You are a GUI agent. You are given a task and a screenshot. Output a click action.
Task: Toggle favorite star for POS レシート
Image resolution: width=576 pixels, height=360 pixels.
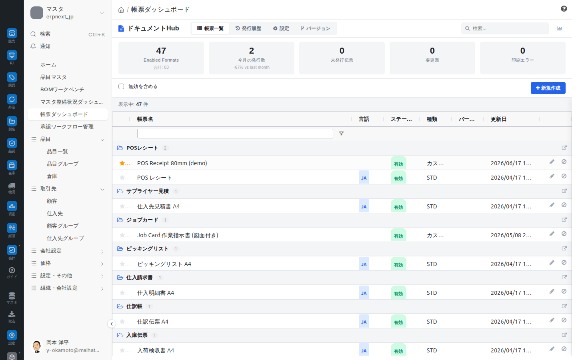coord(122,177)
